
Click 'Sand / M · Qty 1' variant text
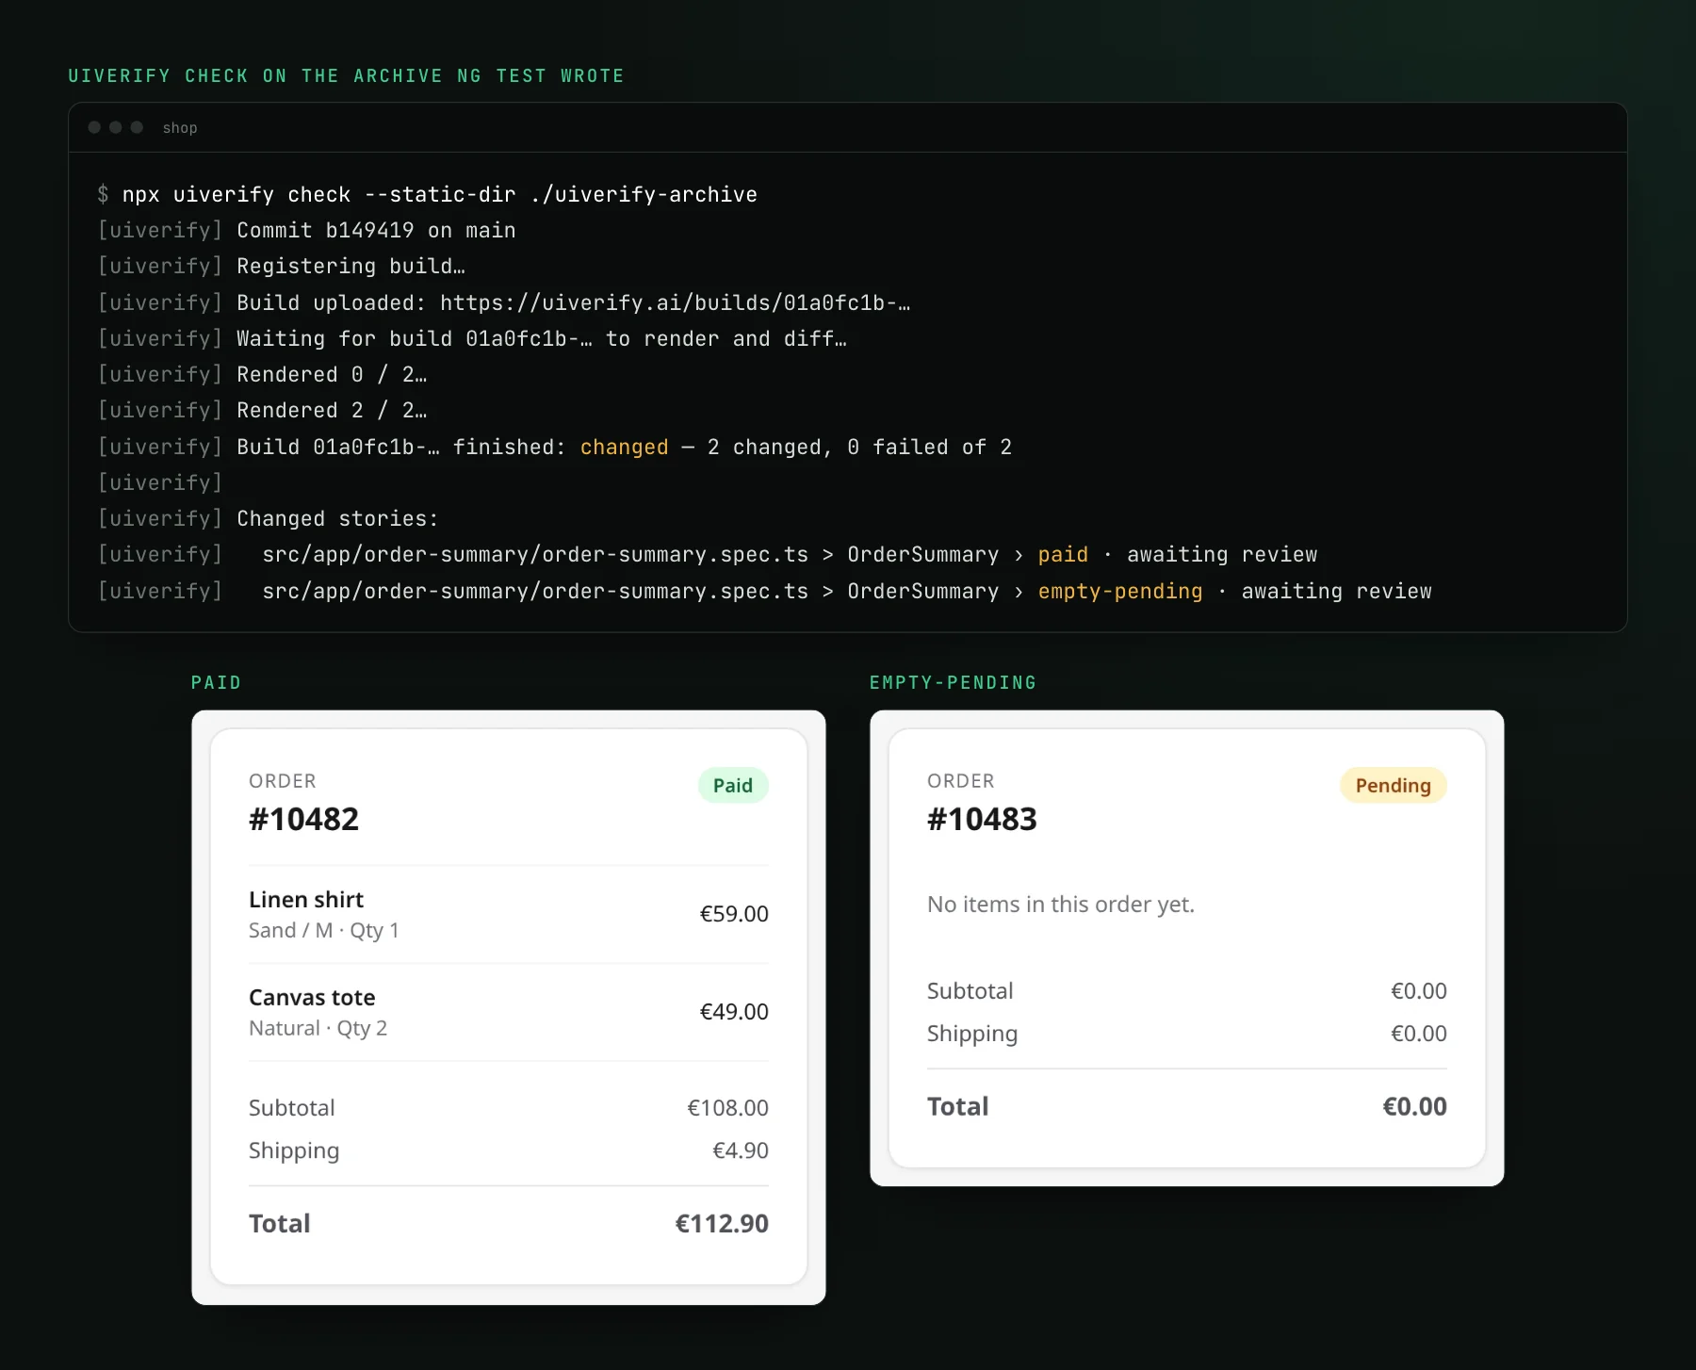point(324,930)
